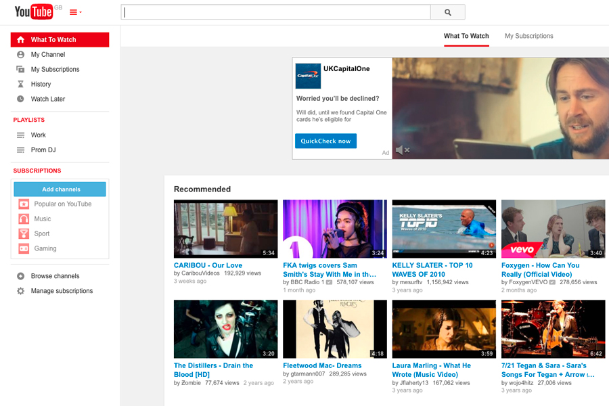This screenshot has height=406, width=609.
Task: Click the ad video preview image
Action: coord(501,108)
